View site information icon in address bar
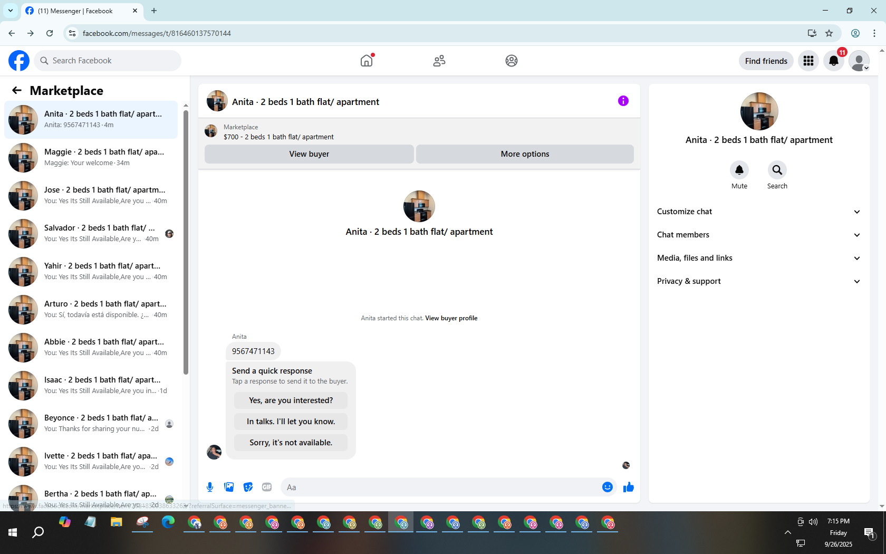This screenshot has width=886, height=554. 72,33
